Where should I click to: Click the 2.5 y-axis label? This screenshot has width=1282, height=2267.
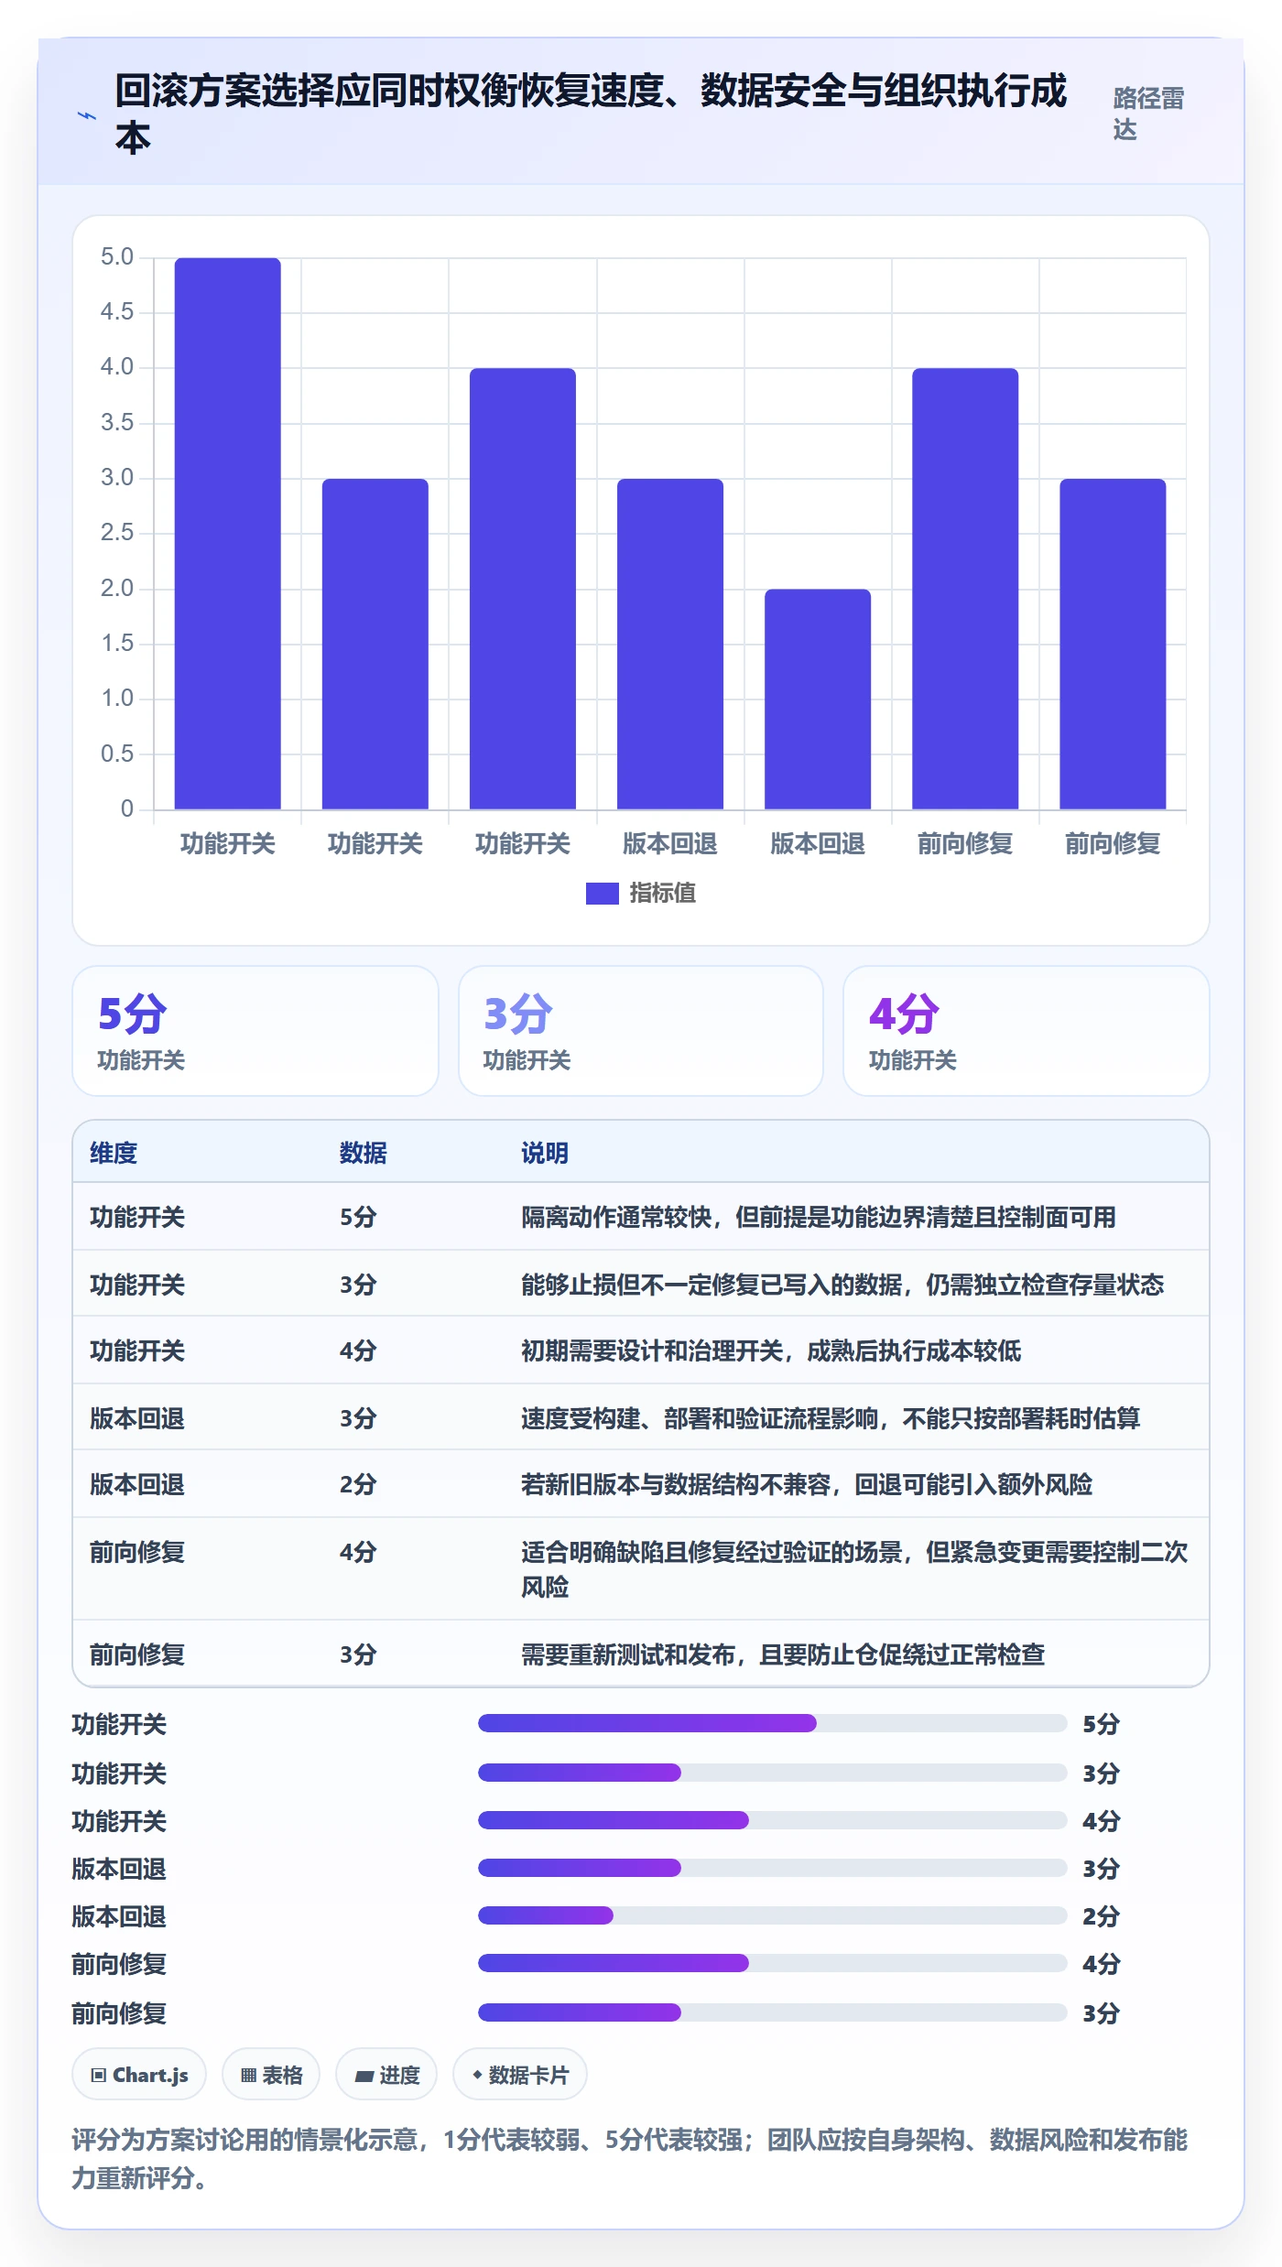117,532
